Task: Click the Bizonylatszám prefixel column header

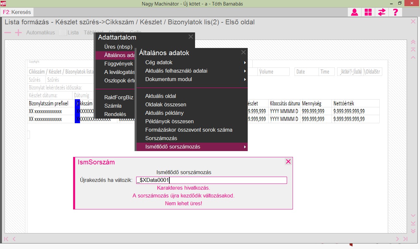Action: pyautogui.click(x=51, y=103)
